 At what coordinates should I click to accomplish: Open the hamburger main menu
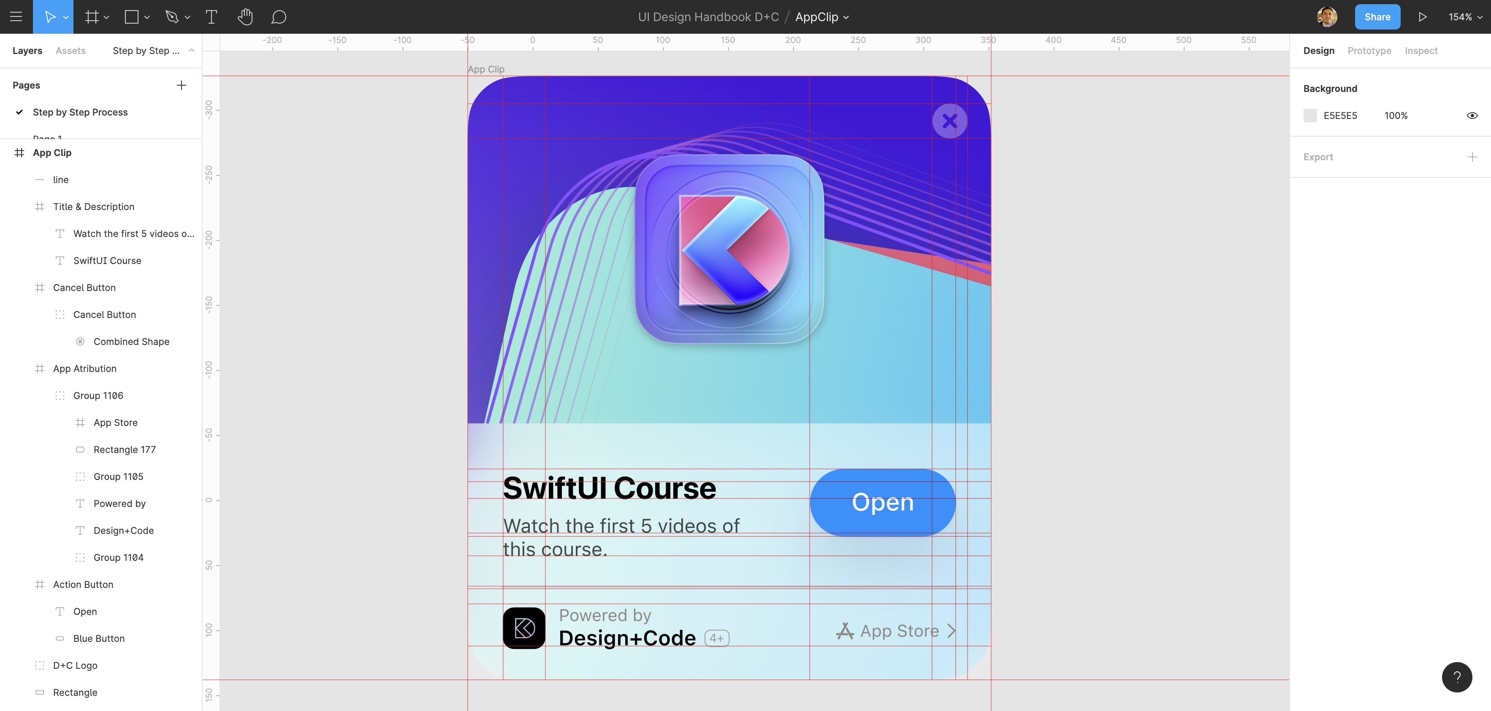coord(16,17)
